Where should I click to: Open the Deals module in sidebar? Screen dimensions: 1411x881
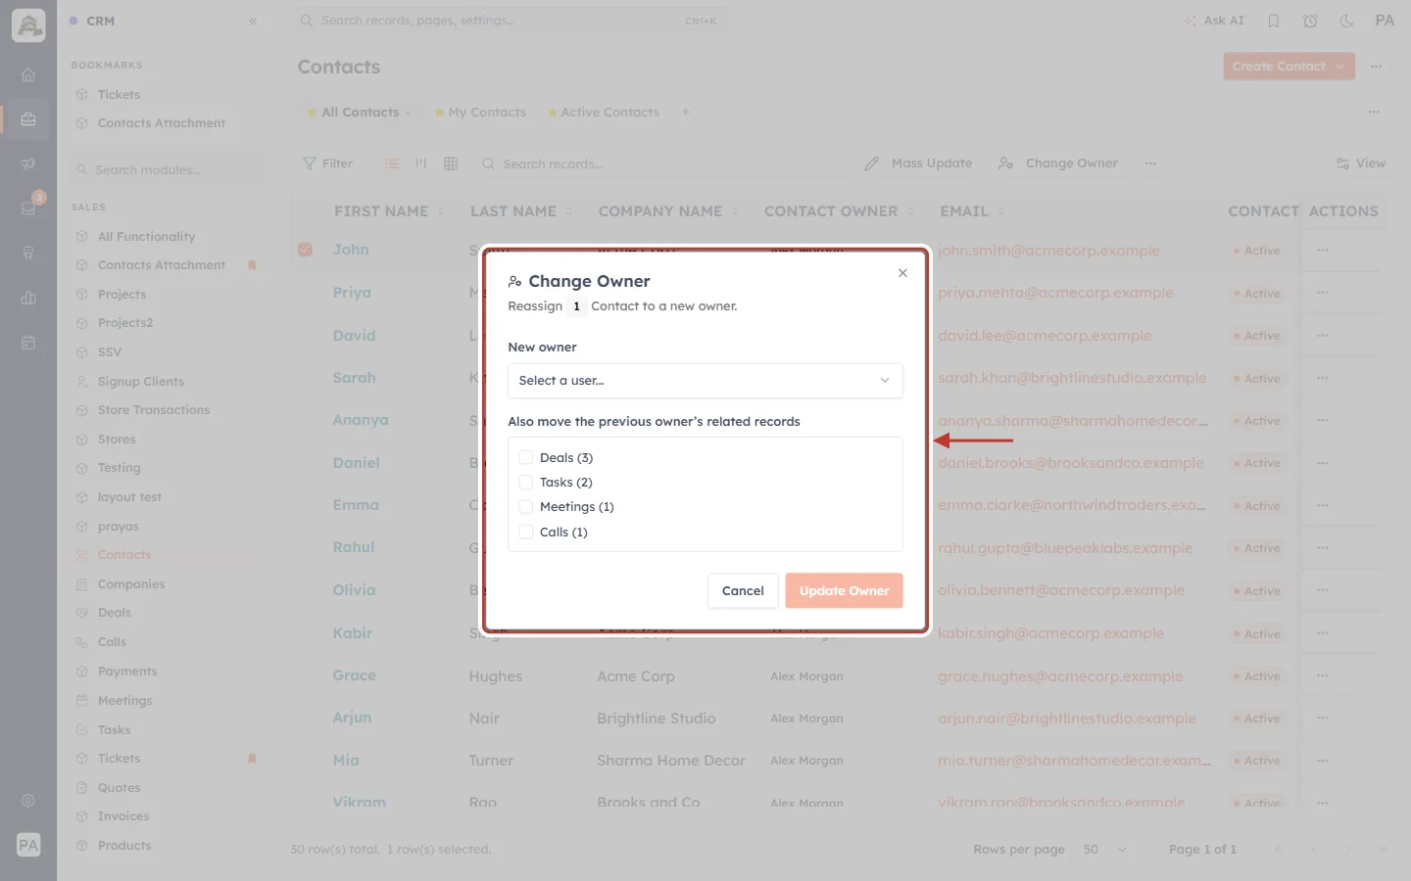pyautogui.click(x=115, y=613)
